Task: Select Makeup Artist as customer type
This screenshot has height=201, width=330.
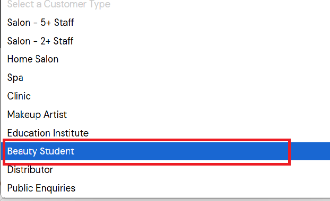Action: pyautogui.click(x=166, y=115)
